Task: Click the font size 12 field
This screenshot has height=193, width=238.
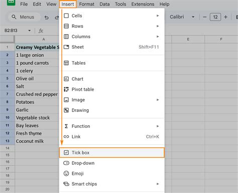Action: click(x=215, y=17)
